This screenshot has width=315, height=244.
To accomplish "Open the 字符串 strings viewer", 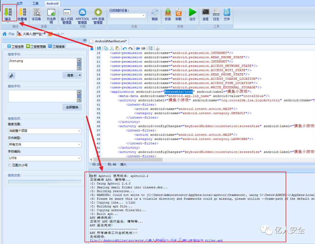I will (36, 14).
